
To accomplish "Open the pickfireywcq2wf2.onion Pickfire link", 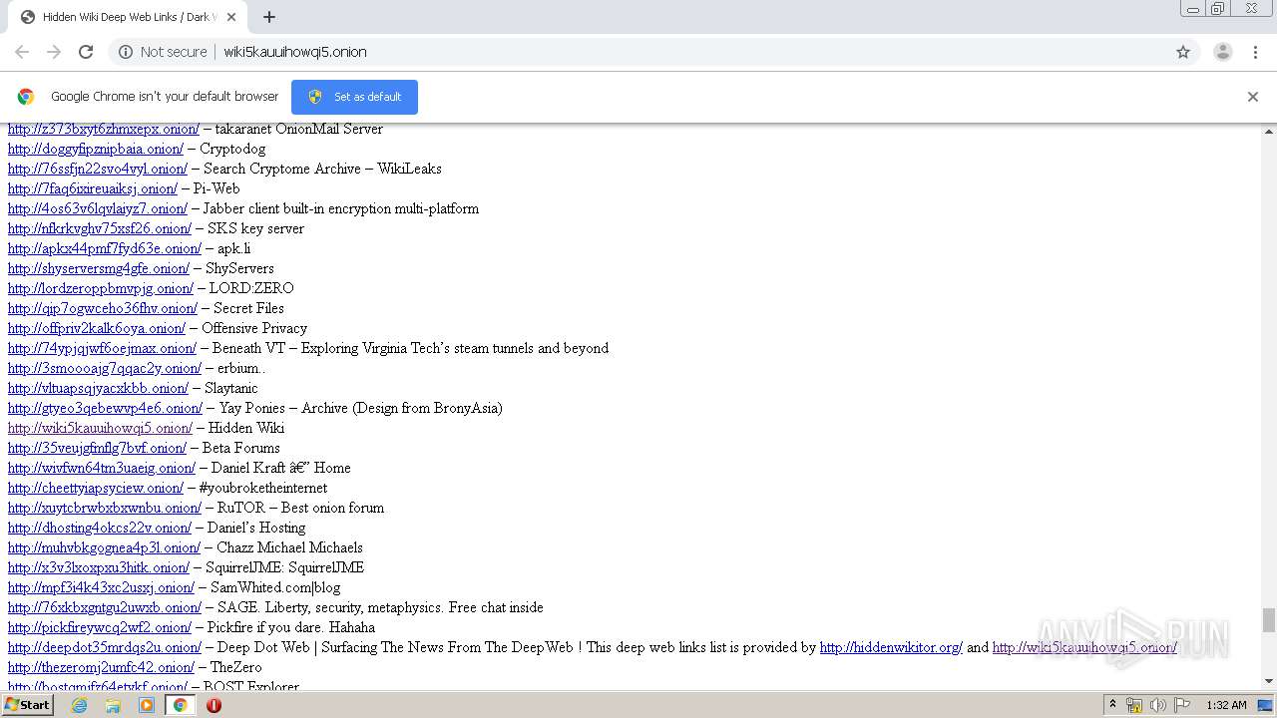I will click(100, 627).
